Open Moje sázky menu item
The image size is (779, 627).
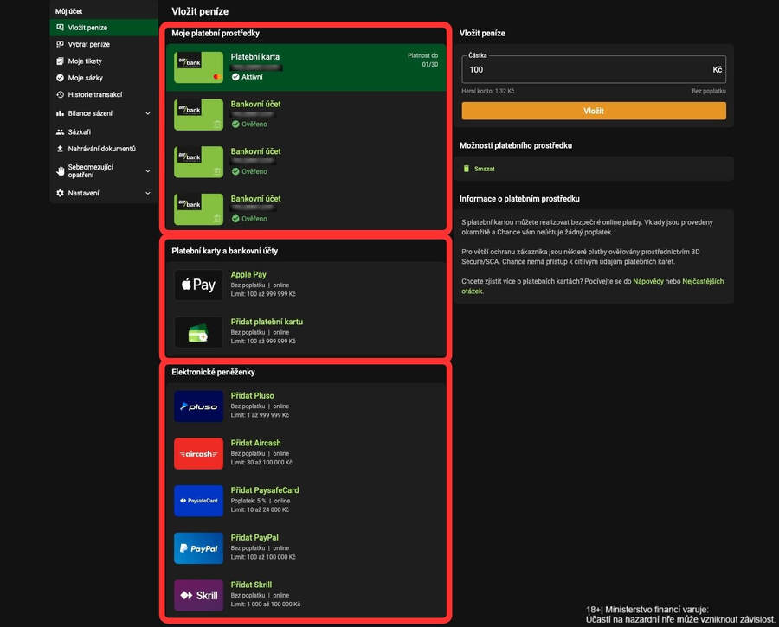coord(104,78)
